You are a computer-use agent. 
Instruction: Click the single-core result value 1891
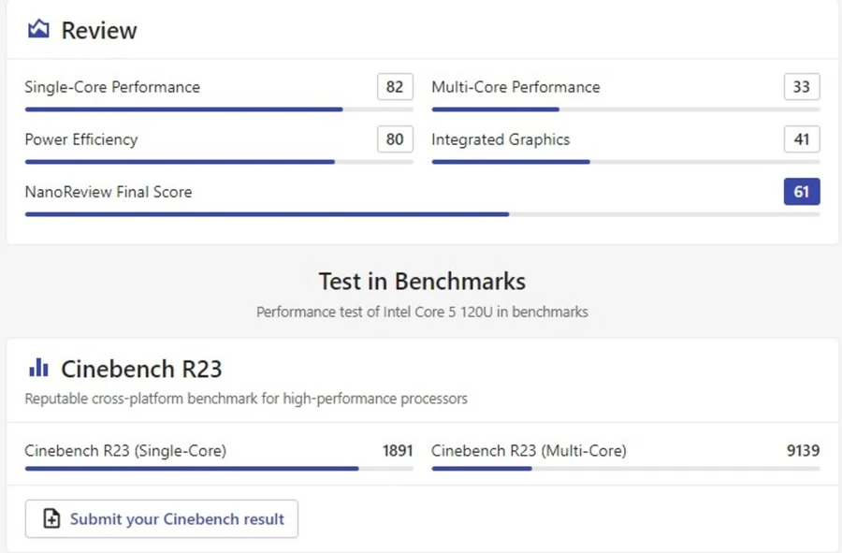[x=398, y=450]
